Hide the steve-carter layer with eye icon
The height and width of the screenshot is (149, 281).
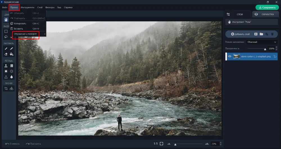(x=230, y=57)
